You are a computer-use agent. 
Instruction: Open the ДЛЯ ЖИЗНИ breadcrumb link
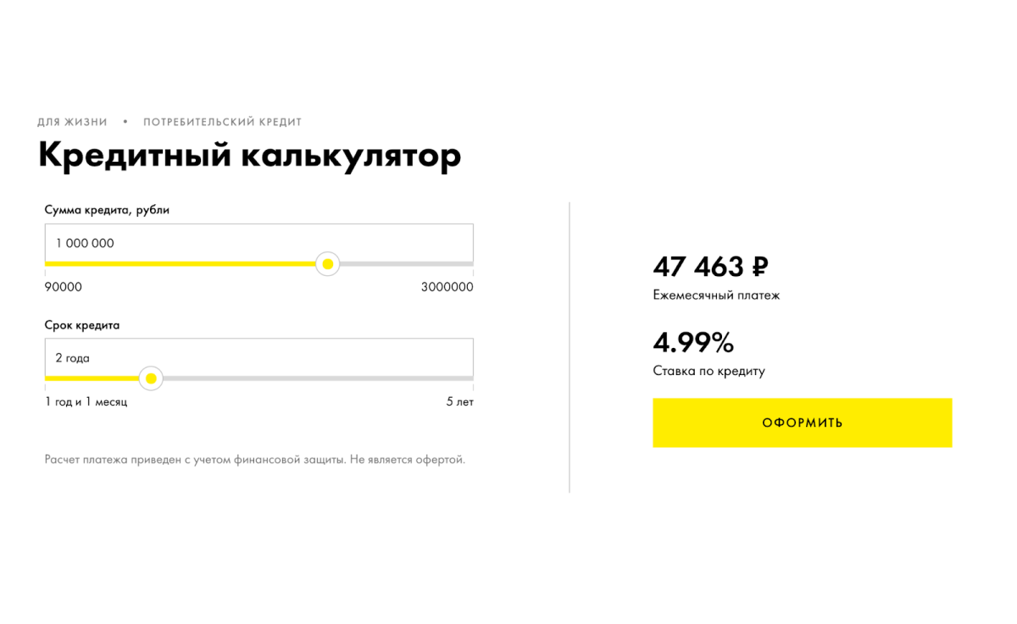coord(71,121)
